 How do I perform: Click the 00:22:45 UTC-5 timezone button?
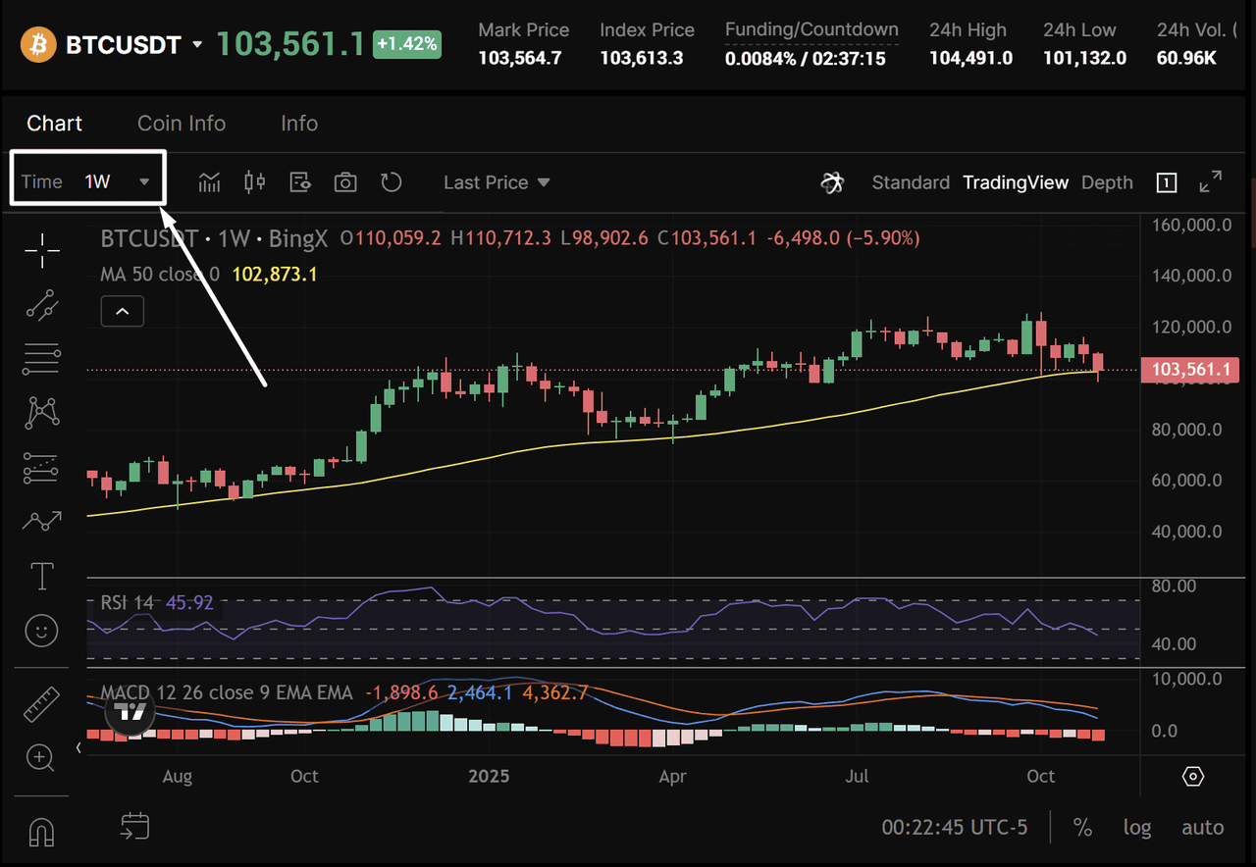(x=954, y=827)
